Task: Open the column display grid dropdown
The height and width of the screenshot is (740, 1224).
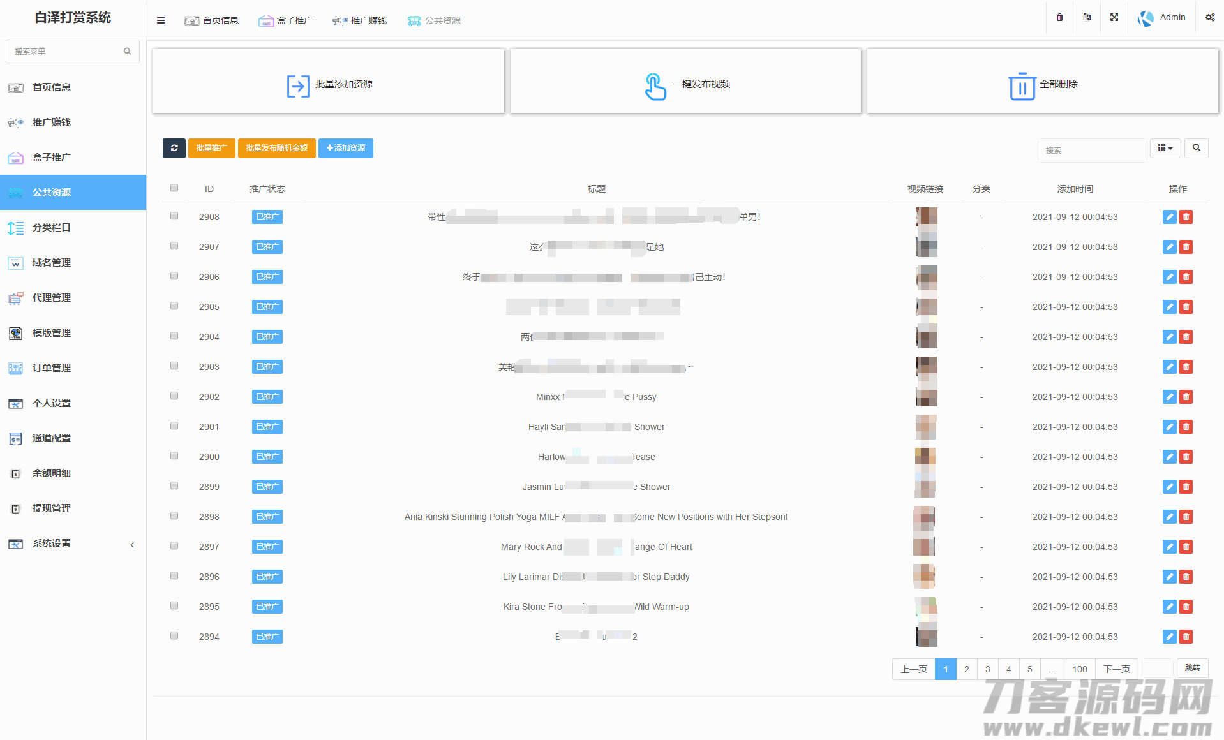Action: pos(1165,148)
